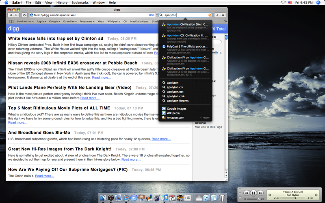Open 'Pilot Lands Plane Perfectly' article headline
This screenshot has height=203, width=325.
click(70, 87)
